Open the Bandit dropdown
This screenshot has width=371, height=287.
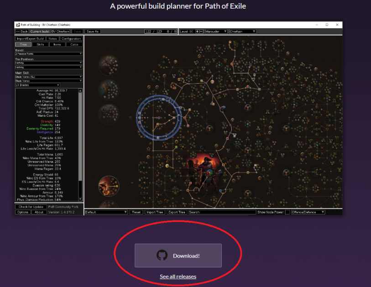(x=48, y=54)
